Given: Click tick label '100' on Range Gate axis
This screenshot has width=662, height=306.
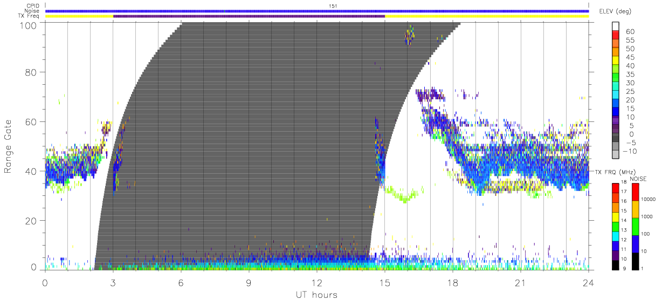Looking at the screenshot, I should [x=27, y=25].
